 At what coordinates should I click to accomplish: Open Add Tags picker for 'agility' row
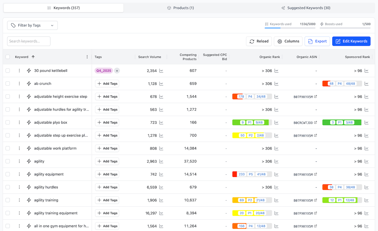107,161
